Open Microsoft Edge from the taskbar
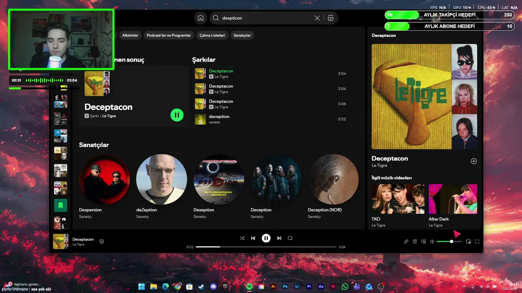 165,286
